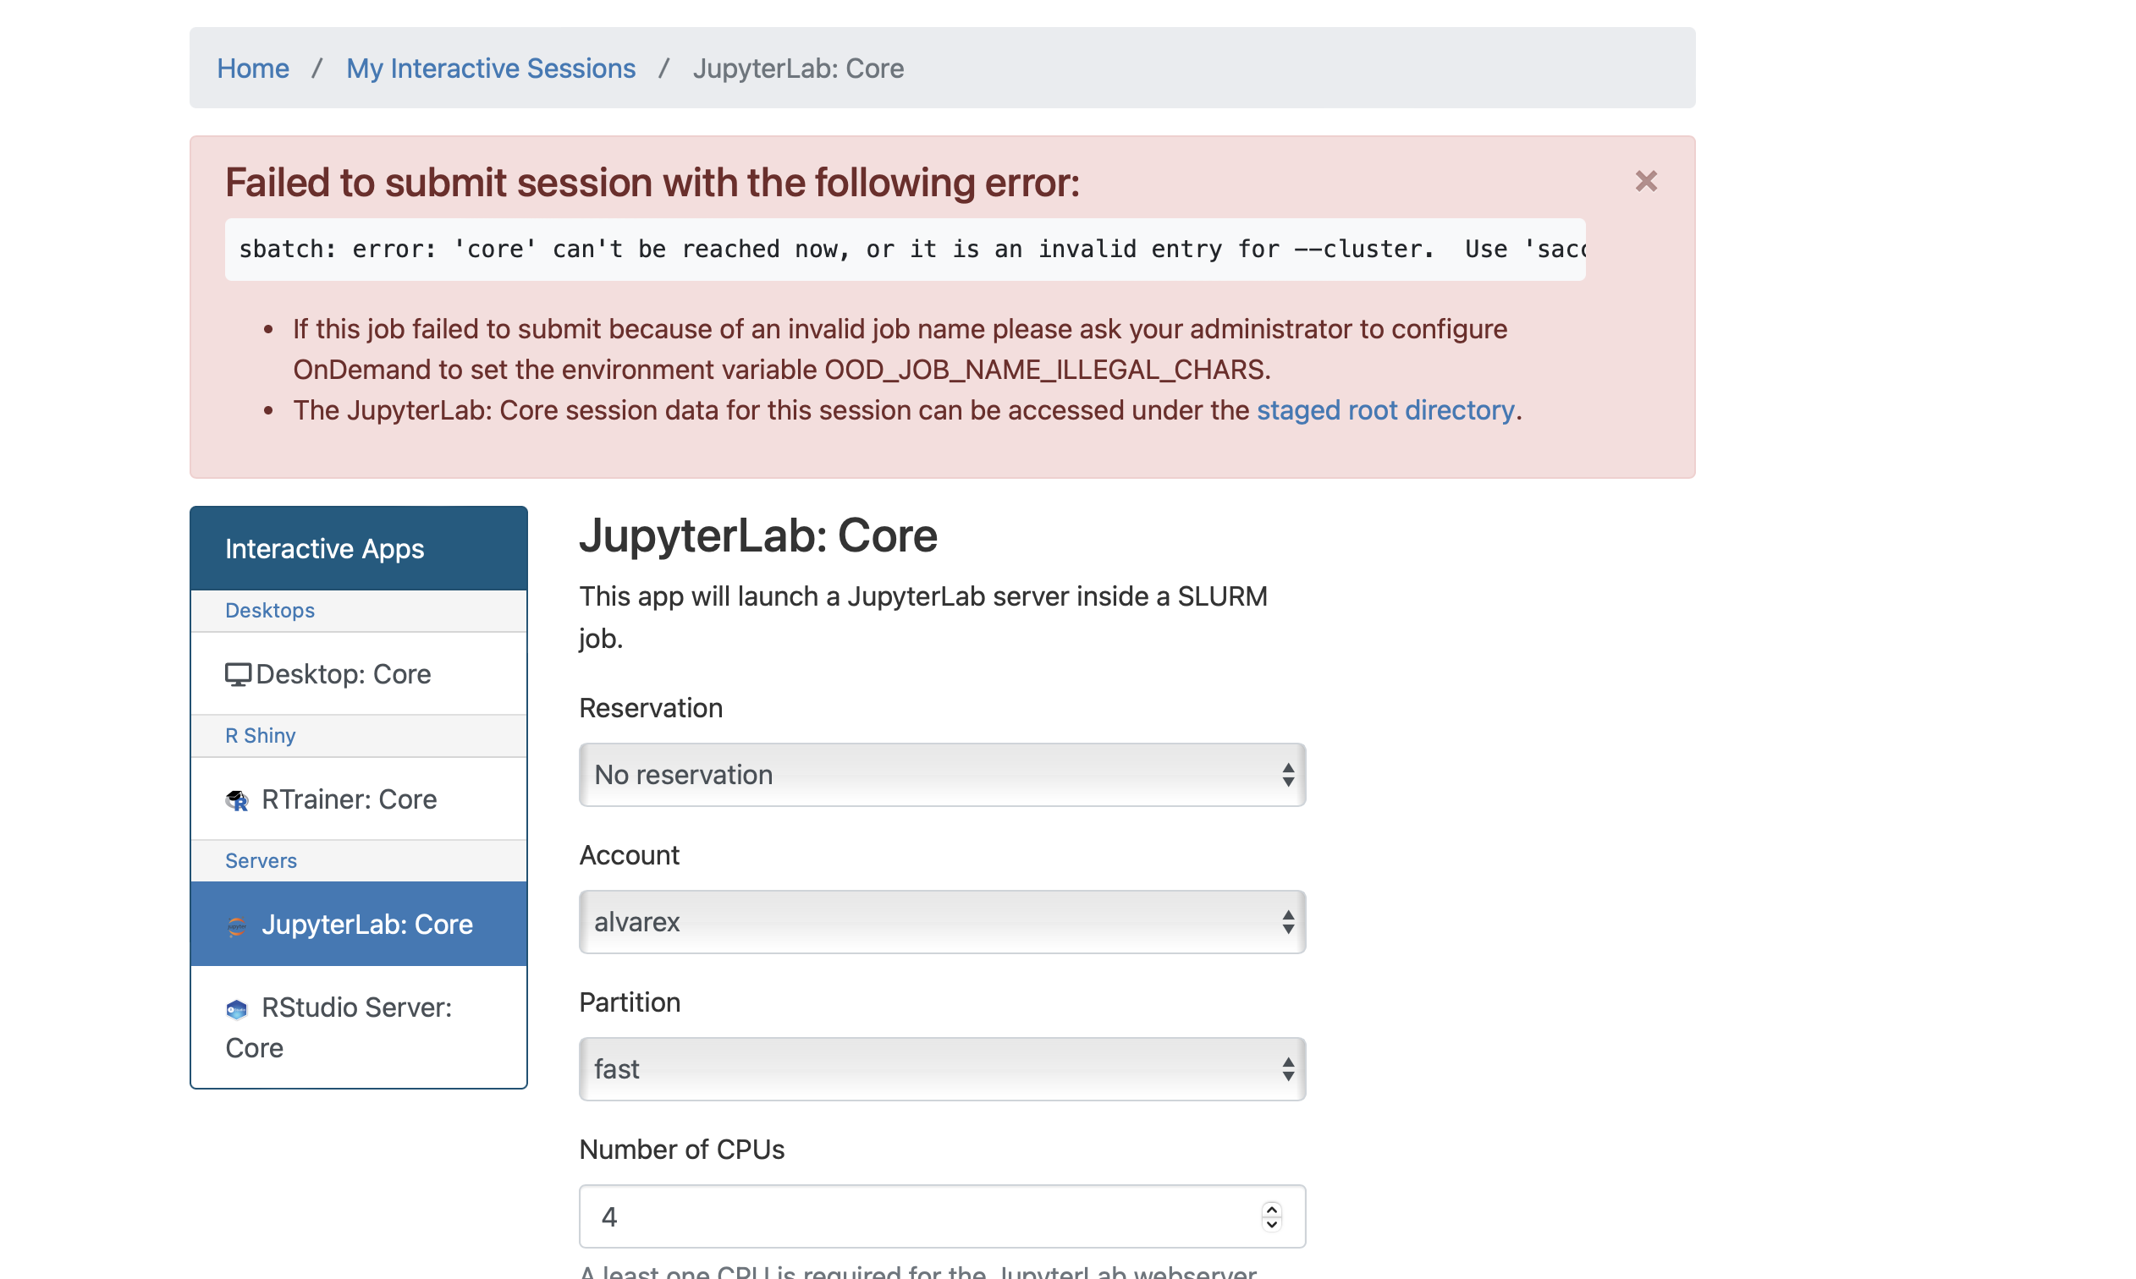2136x1279 pixels.
Task: Click the JupyterLab: Core breadcrumb text
Action: (798, 68)
